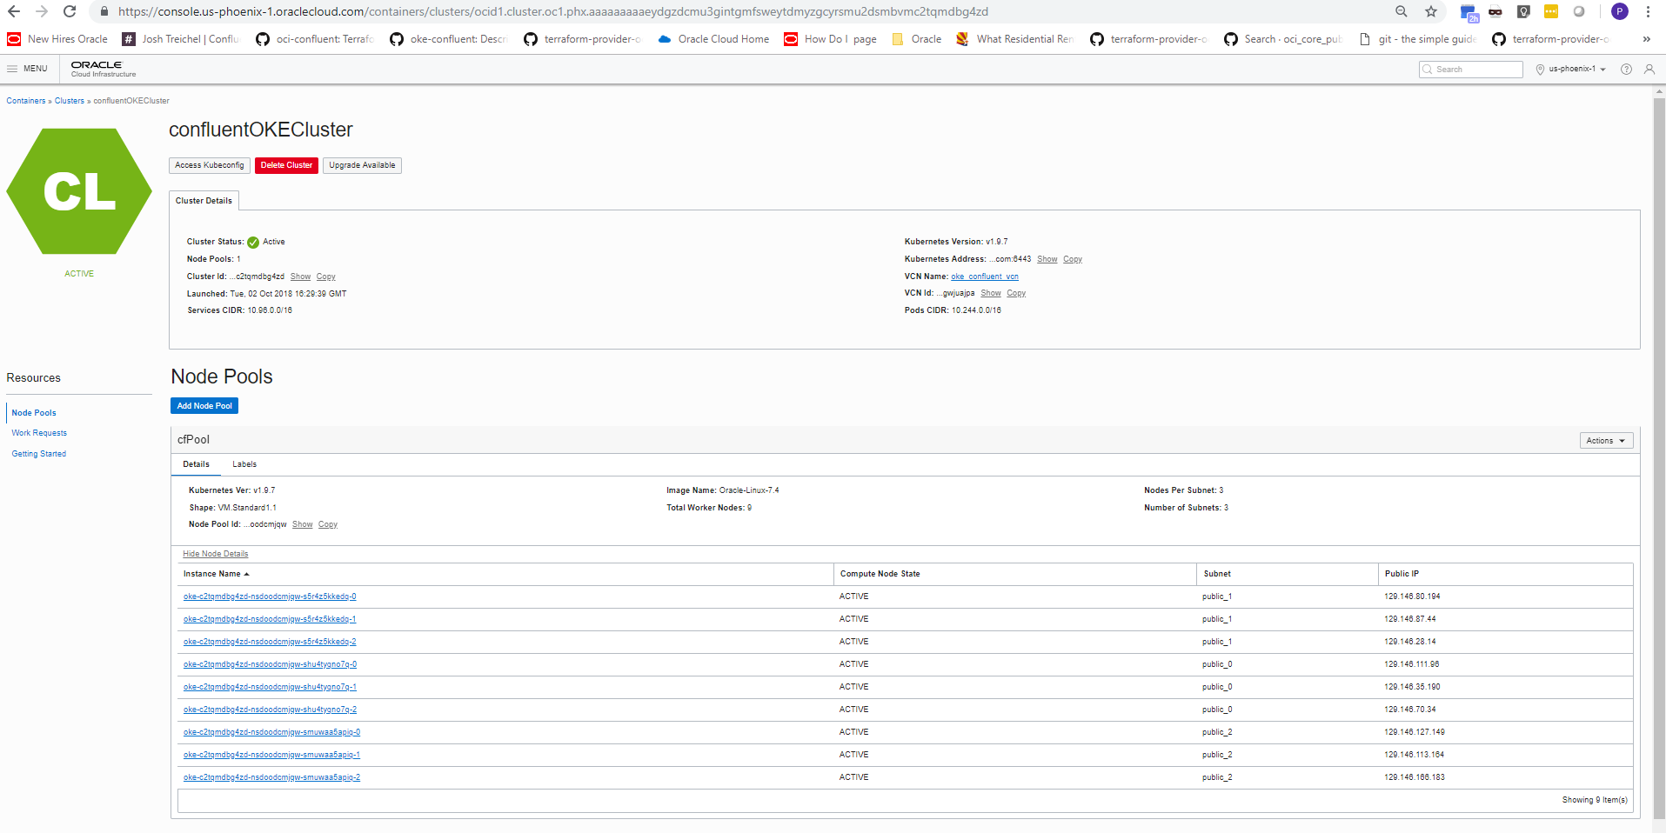This screenshot has height=833, width=1666.
Task: Open the oke-confluent GitHub bookmark
Action: click(449, 39)
